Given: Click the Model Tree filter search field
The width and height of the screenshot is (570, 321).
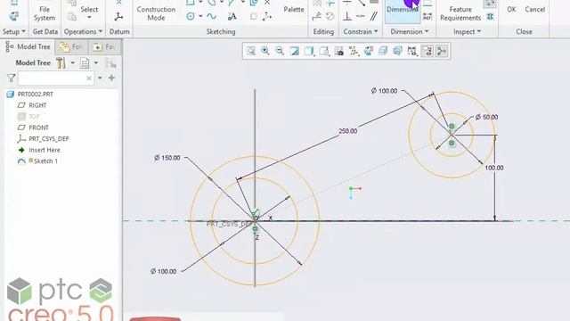Looking at the screenshot, I should coord(56,78).
